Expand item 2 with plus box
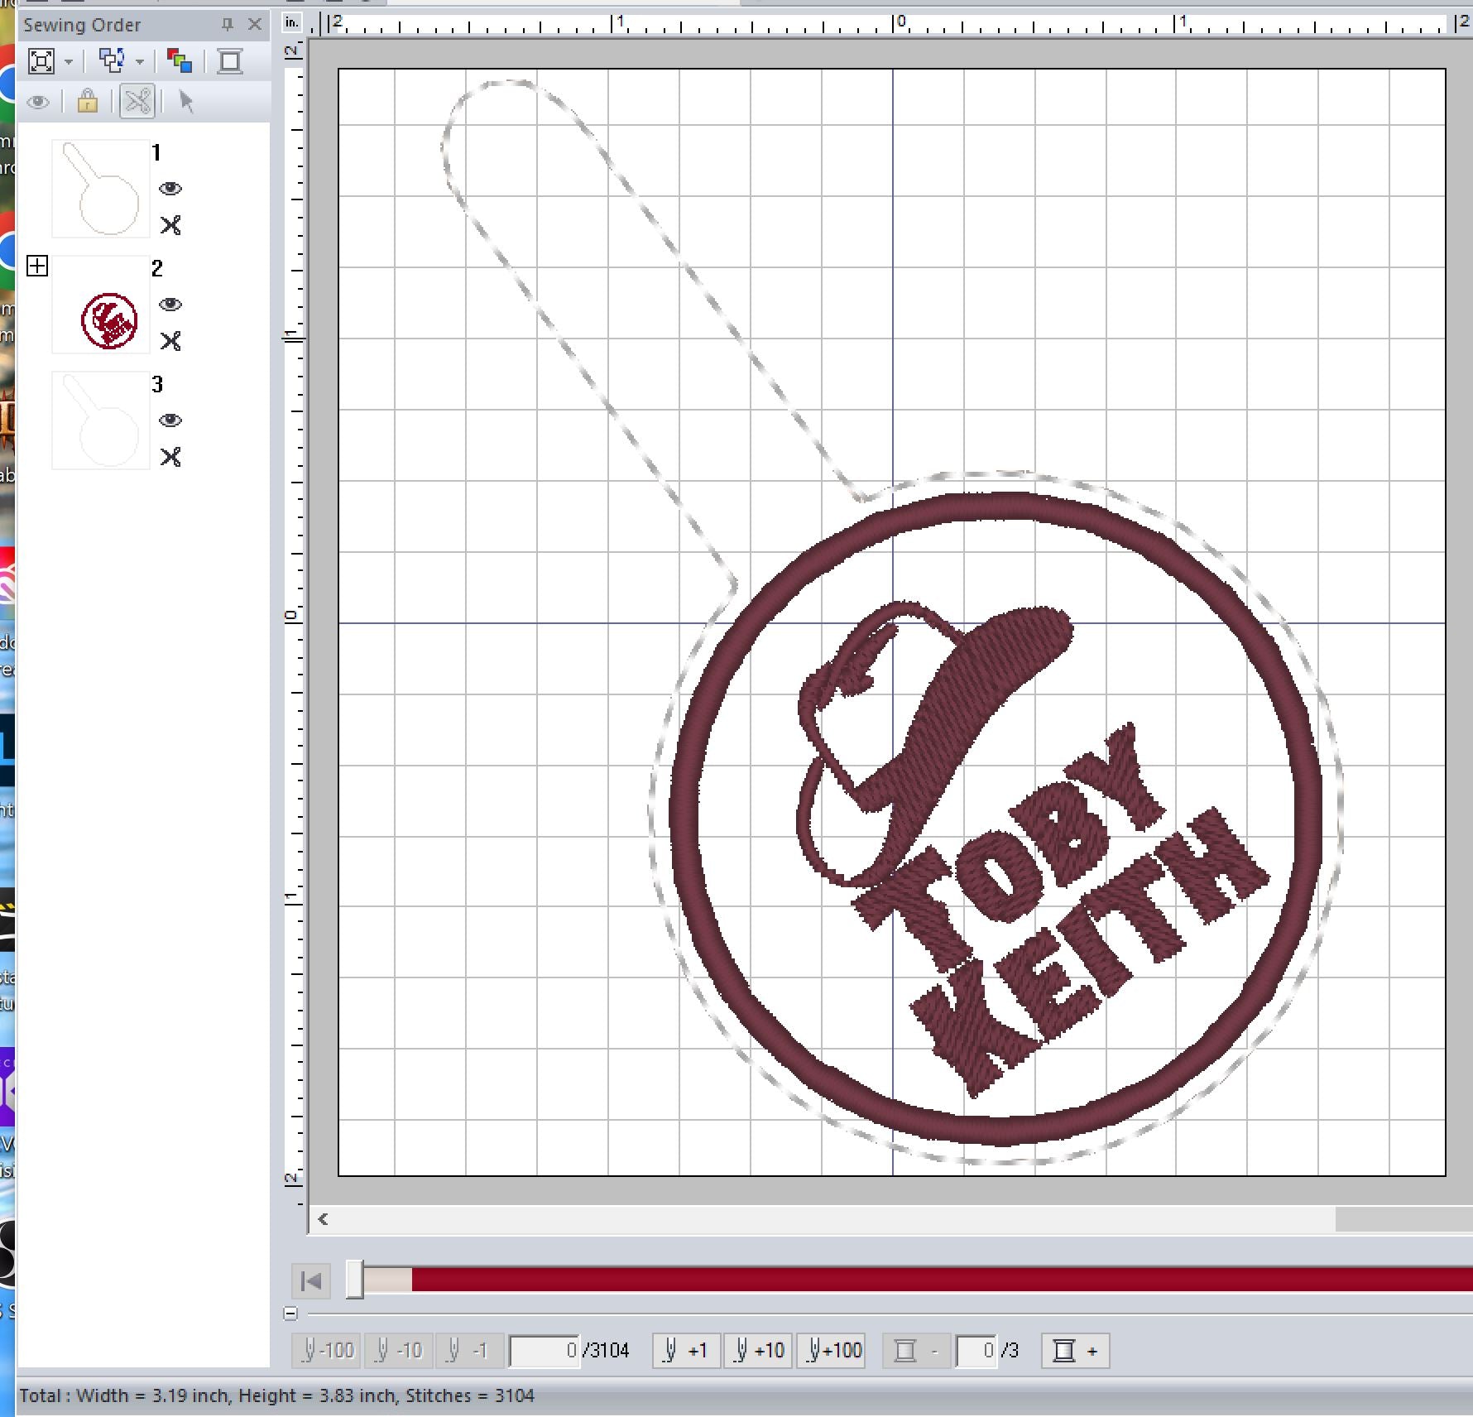 pos(37,266)
